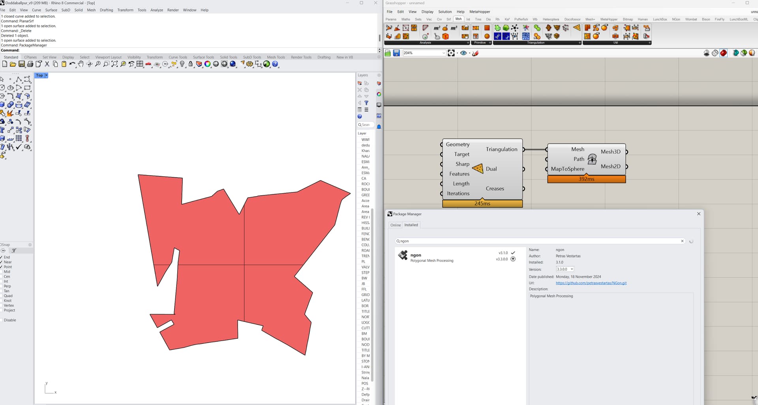Enable the Quad osnap checkbox
758x405 pixels.
1,296
